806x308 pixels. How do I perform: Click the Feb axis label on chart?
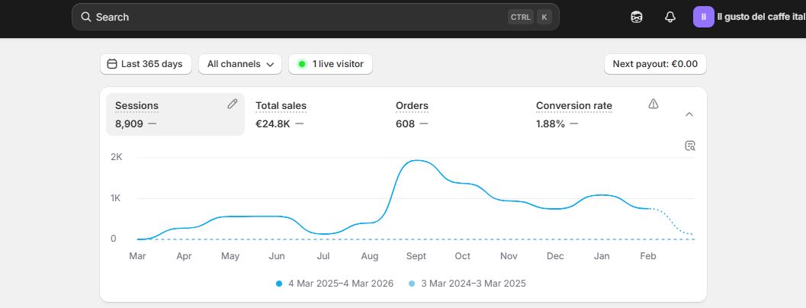(x=647, y=256)
